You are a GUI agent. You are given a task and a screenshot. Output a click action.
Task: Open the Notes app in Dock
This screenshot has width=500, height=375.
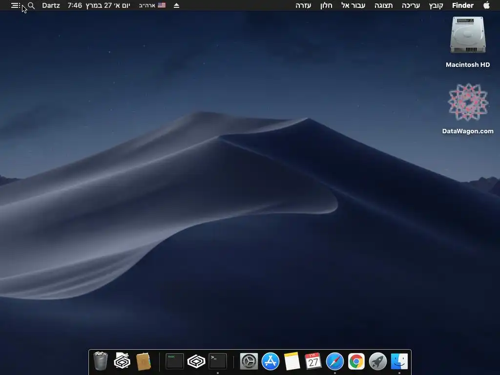292,361
